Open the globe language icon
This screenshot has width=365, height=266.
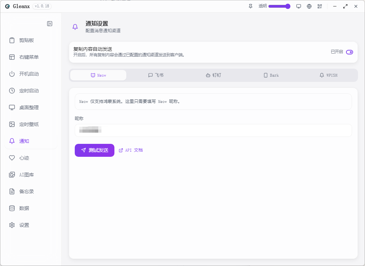309,6
